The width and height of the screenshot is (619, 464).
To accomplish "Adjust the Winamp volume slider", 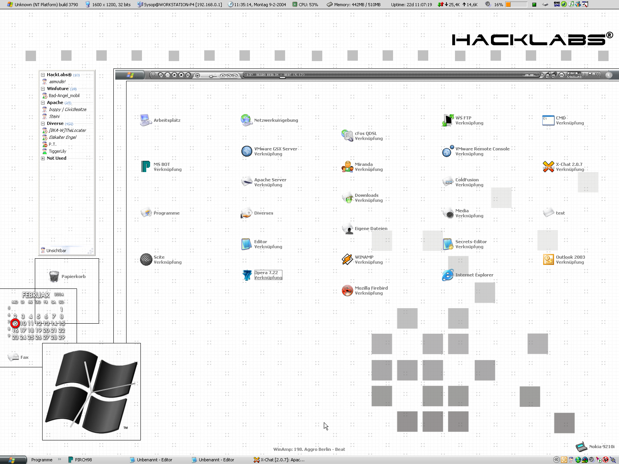I will [210, 76].
